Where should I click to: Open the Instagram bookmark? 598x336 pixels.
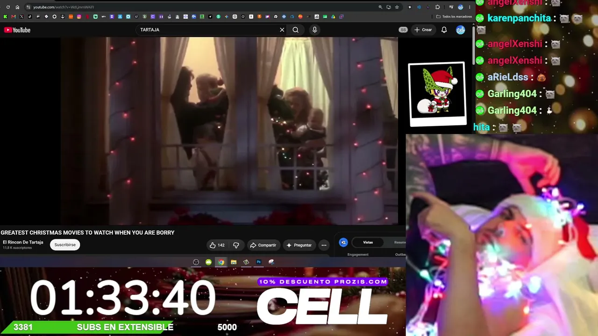coord(79,17)
